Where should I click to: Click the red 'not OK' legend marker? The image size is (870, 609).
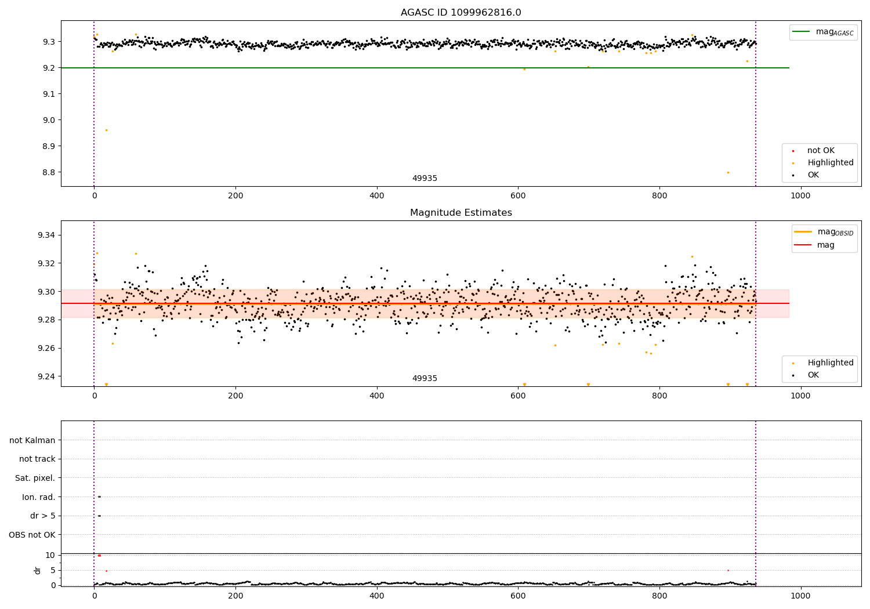click(793, 151)
